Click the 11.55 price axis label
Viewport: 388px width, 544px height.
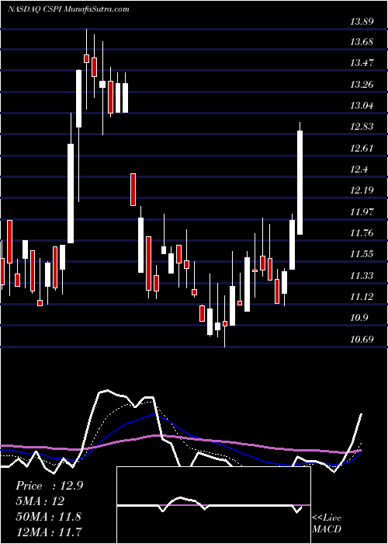click(362, 254)
